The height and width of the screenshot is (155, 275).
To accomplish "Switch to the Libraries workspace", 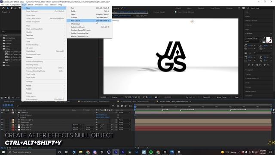I will tap(229, 8).
